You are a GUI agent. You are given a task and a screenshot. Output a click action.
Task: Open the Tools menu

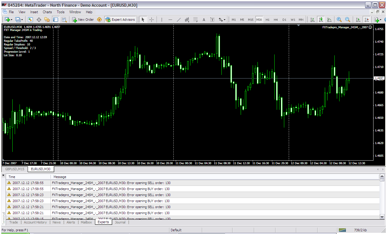pyautogui.click(x=61, y=12)
